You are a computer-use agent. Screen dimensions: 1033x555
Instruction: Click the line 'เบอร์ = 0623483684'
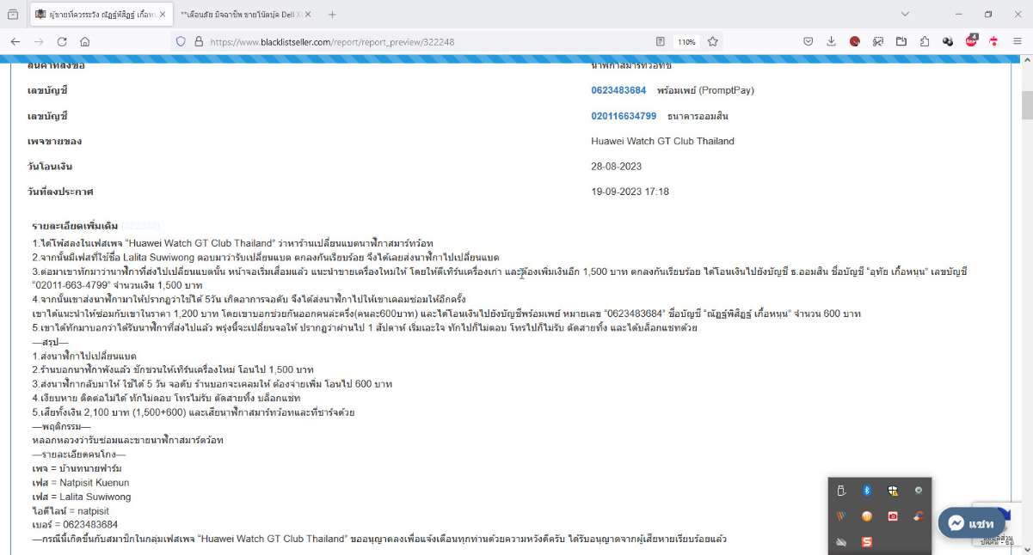pos(75,524)
